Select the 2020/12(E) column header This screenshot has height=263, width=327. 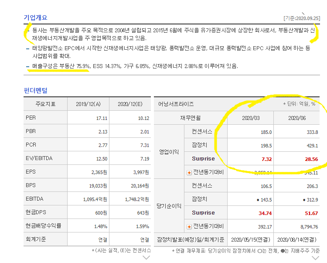[x=129, y=104]
